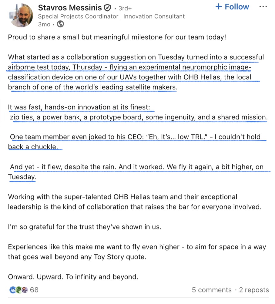Click the 'zip ties, a power bank' line
Image resolution: width=275 pixels, height=304 pixels.
tap(139, 117)
